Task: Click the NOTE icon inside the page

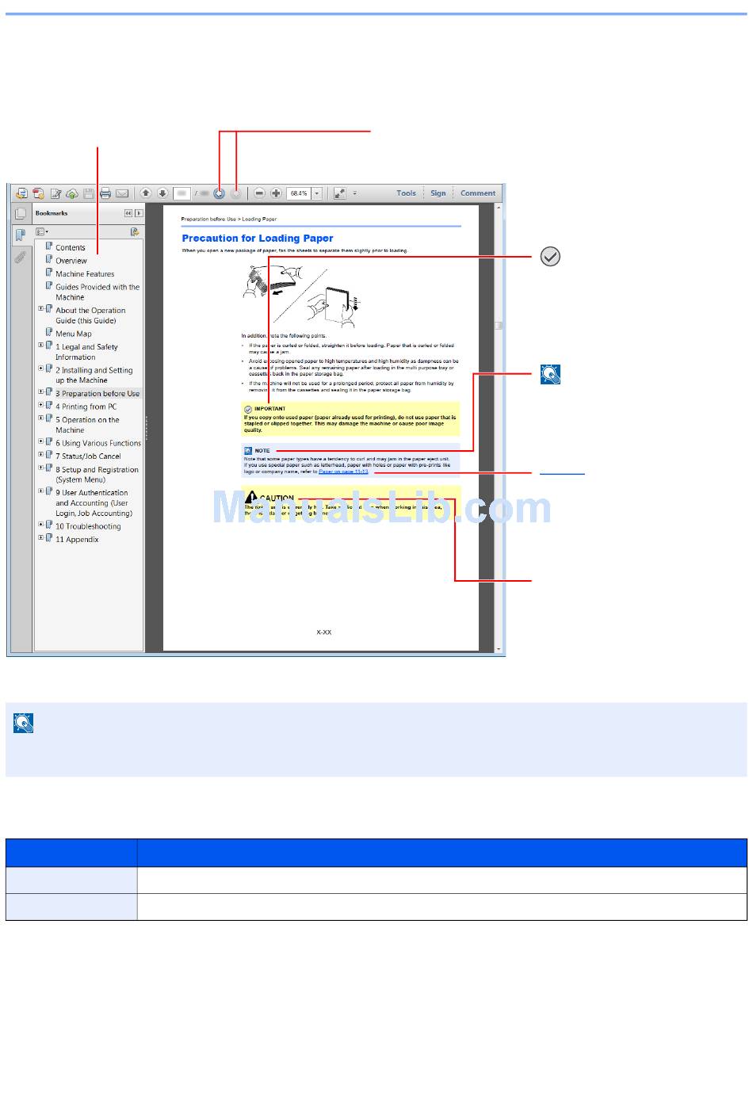Action: [248, 450]
